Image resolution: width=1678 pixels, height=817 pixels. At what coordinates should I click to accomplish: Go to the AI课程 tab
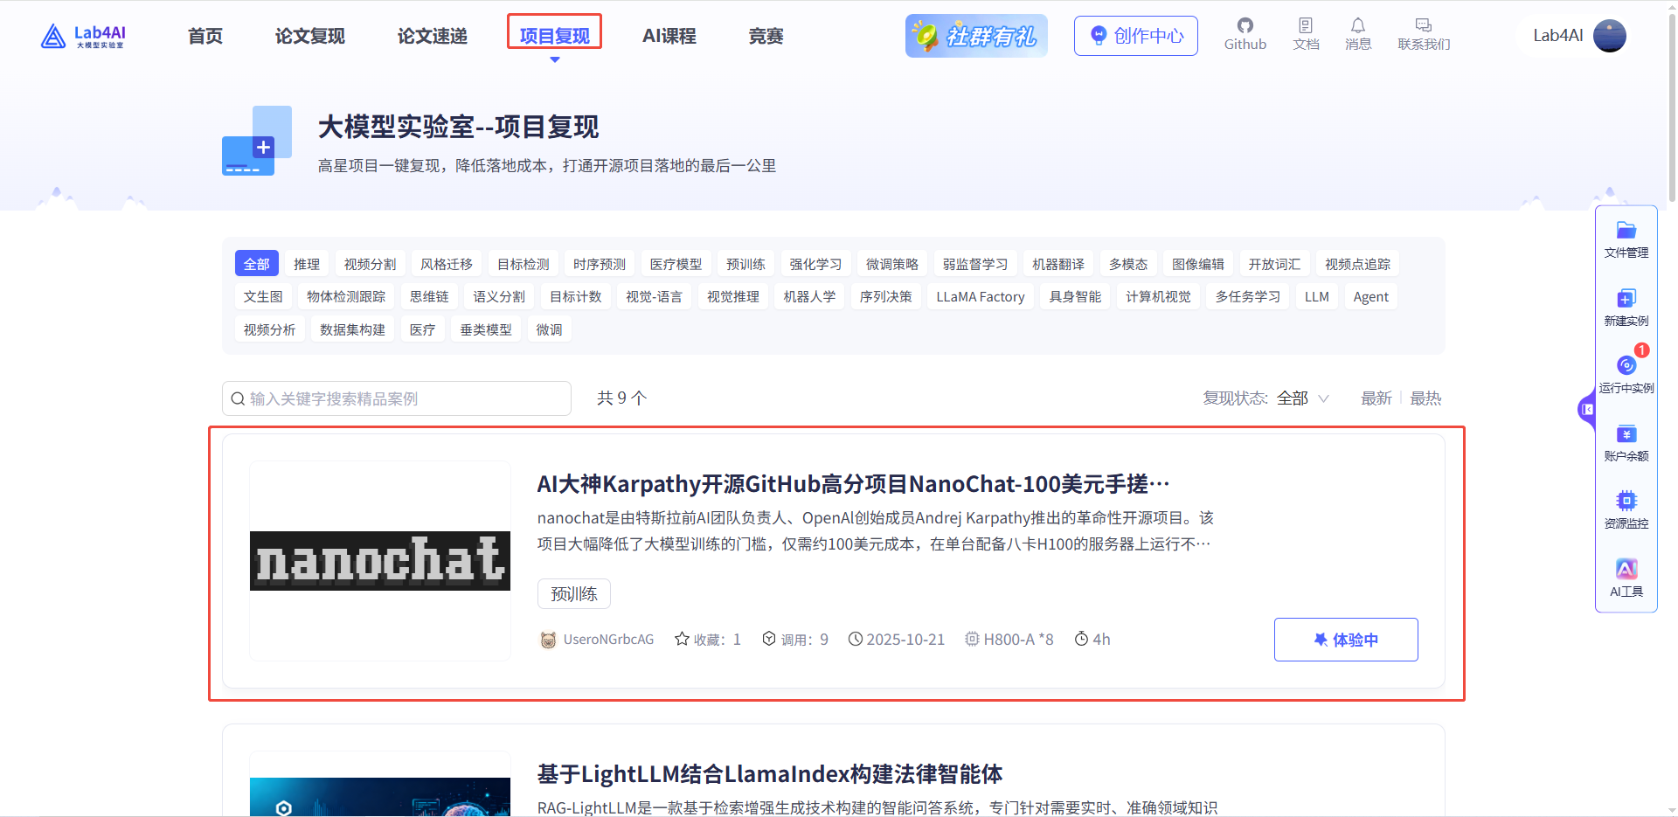click(x=669, y=36)
